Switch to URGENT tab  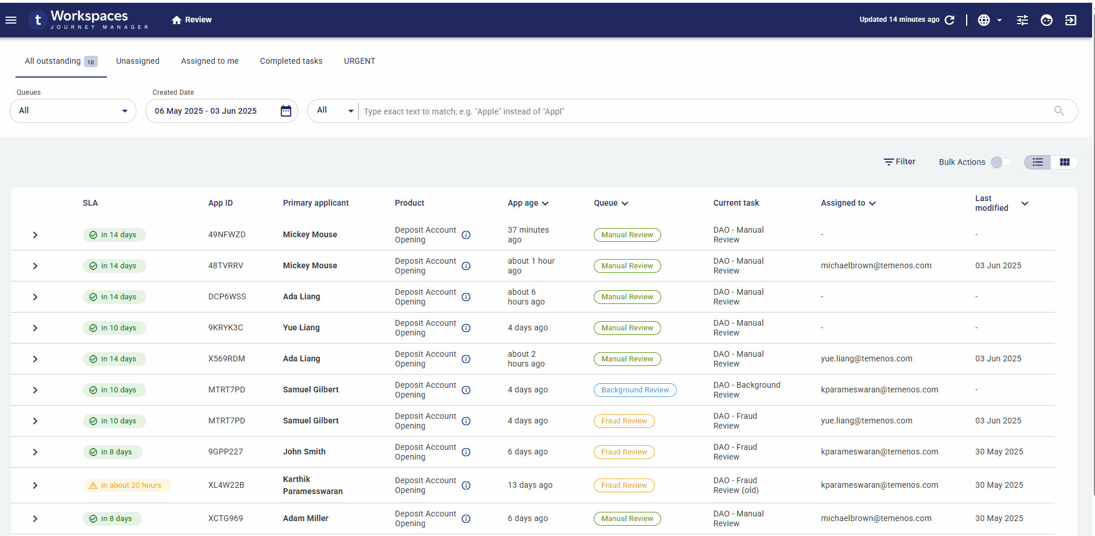pyautogui.click(x=360, y=61)
